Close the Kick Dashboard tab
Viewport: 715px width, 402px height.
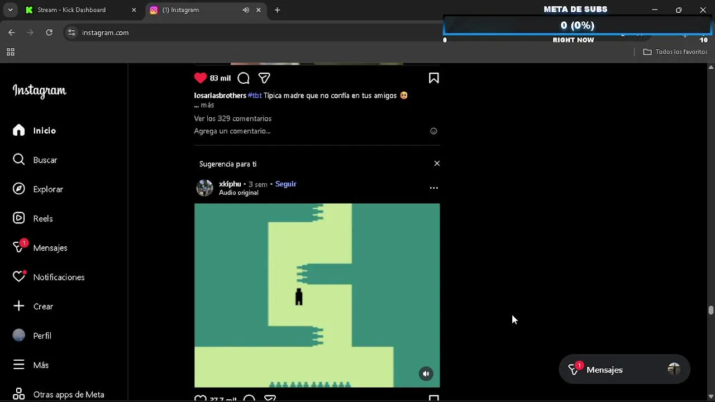(x=134, y=10)
